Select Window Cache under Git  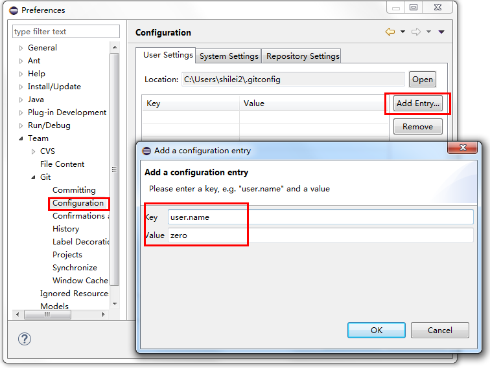pyautogui.click(x=80, y=281)
